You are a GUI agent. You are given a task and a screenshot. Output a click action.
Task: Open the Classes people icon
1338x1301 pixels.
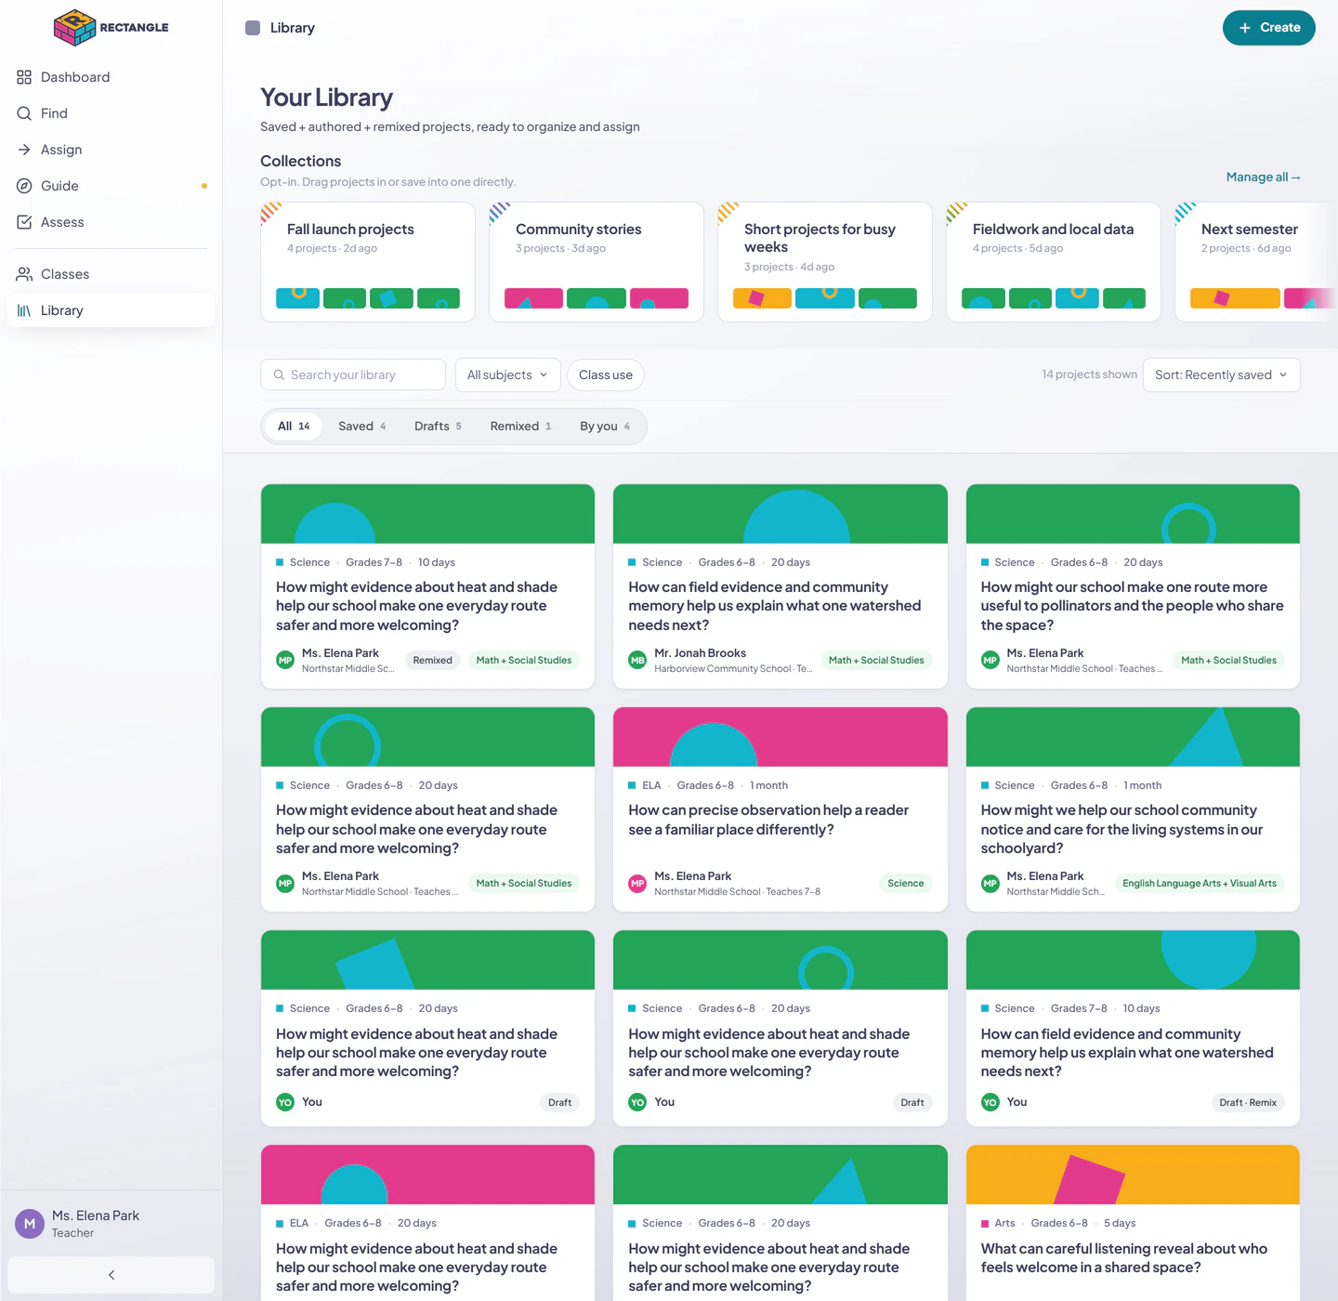coord(24,274)
